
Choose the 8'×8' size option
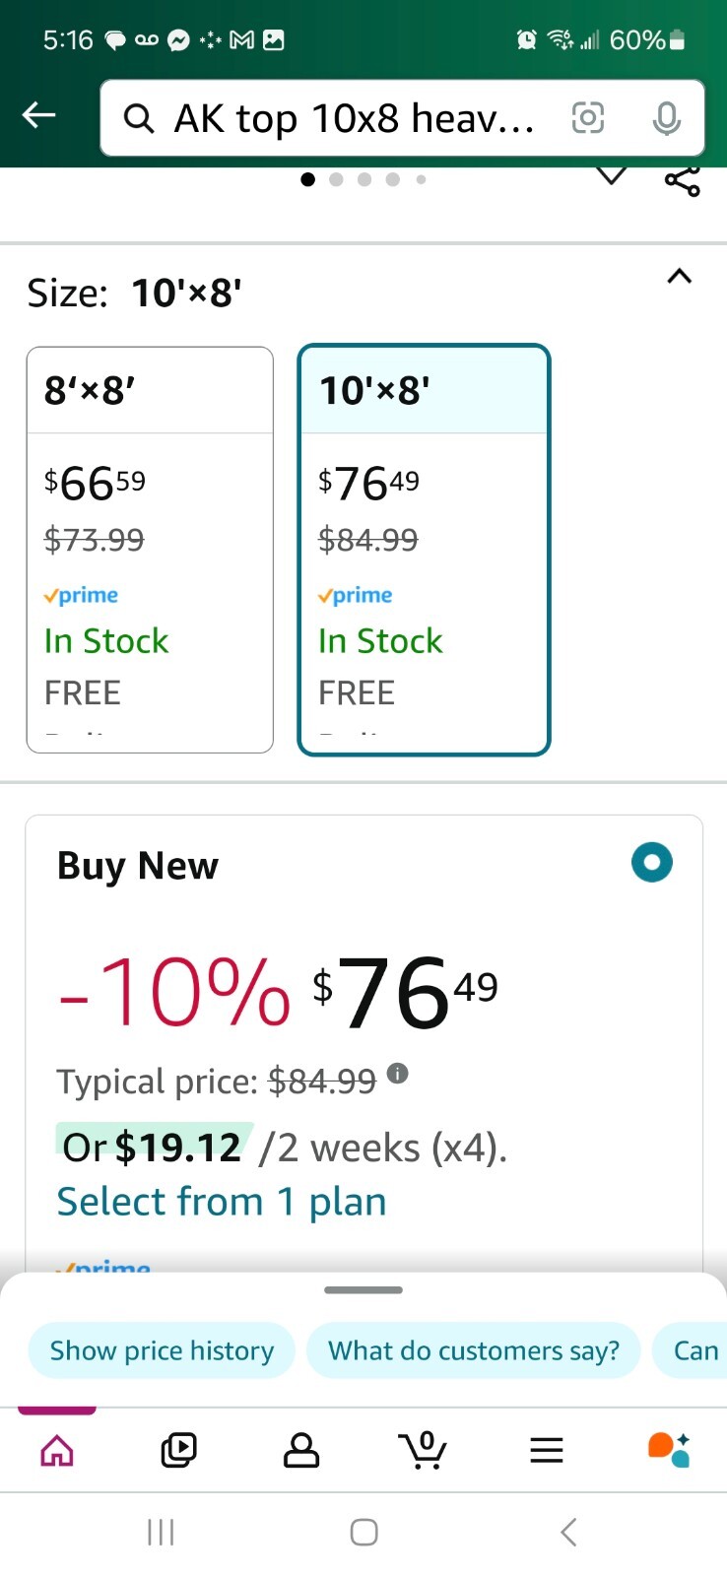pos(150,550)
